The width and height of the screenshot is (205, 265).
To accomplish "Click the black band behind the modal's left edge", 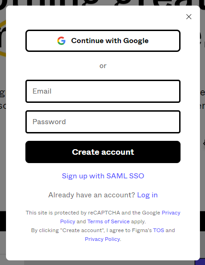I will [3, 221].
